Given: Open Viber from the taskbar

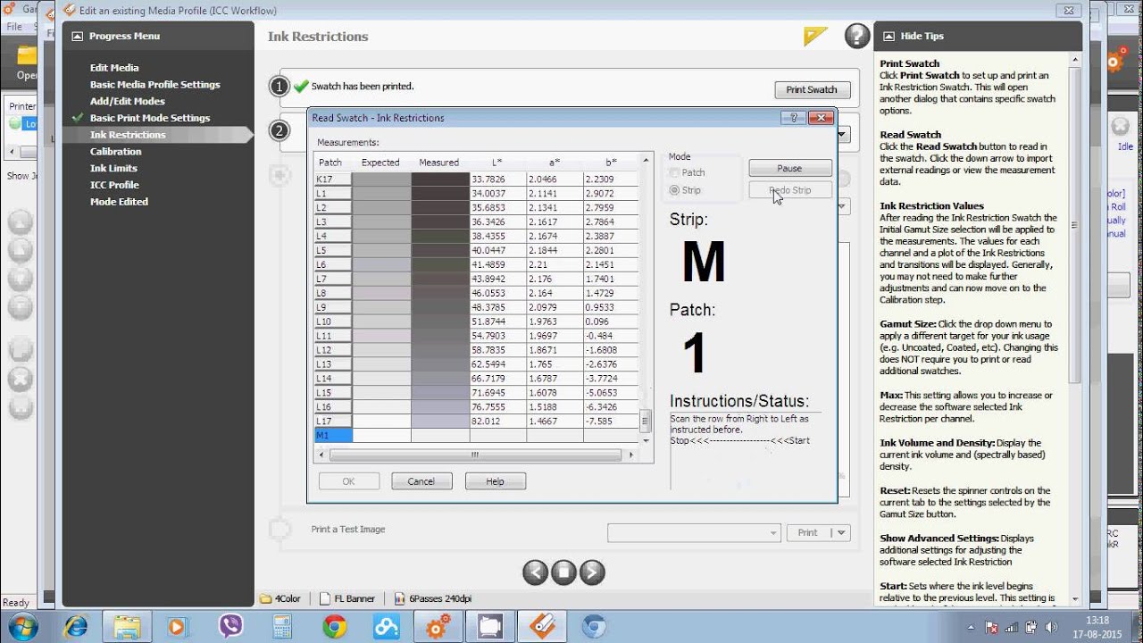Looking at the screenshot, I should (230, 627).
